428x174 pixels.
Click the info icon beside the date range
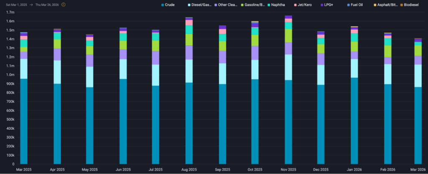64,5
